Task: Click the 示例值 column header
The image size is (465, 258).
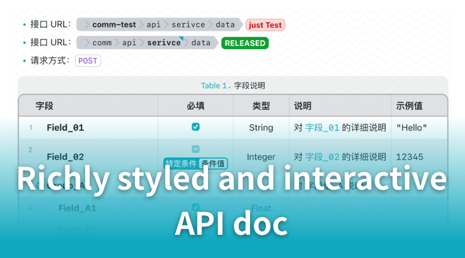Action: click(409, 106)
